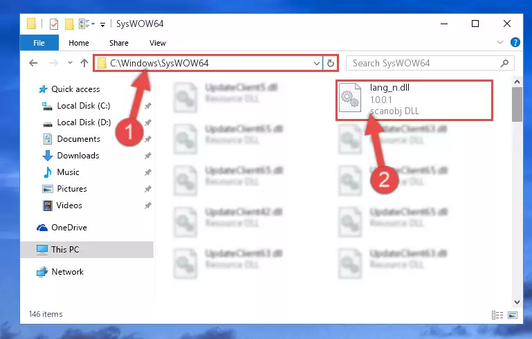Click the pin icon next to Videos
The height and width of the screenshot is (339, 532).
coord(147,205)
